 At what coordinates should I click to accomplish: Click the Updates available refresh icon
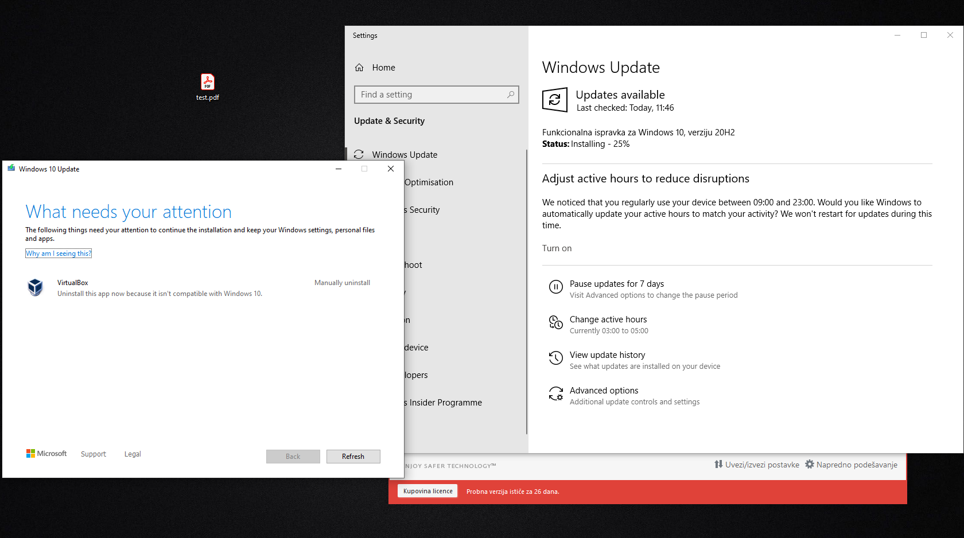pyautogui.click(x=555, y=100)
